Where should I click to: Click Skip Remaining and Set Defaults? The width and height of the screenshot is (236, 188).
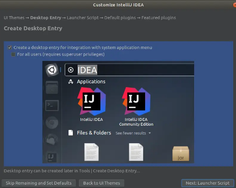(39, 183)
